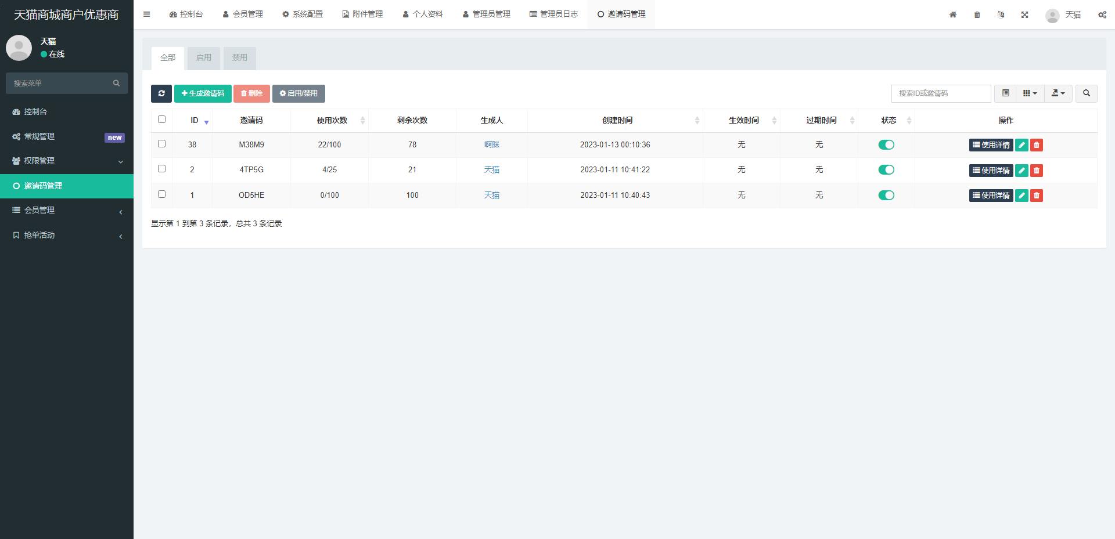1115x539 pixels.
Task: Switch to the 禁用 tab
Action: 239,58
